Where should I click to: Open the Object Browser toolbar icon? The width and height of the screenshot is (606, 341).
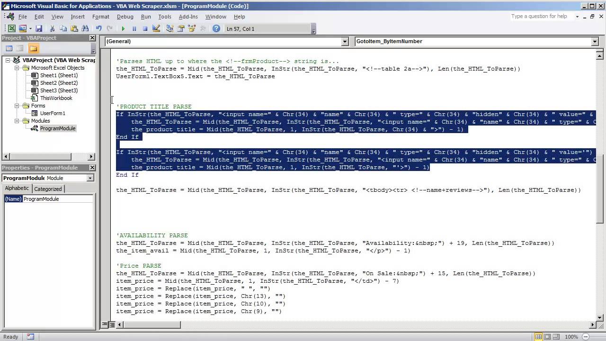pyautogui.click(x=192, y=29)
